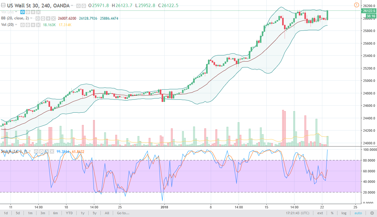
Task: Click the plus icon of the lower Vol (20) indicator
Action: (33, 25)
